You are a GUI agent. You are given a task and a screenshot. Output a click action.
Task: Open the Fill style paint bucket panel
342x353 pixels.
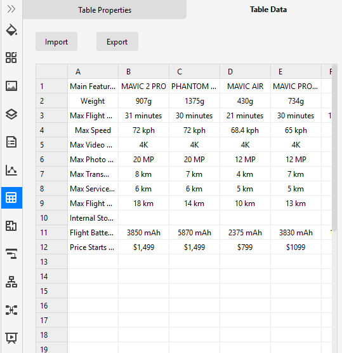pos(11,30)
